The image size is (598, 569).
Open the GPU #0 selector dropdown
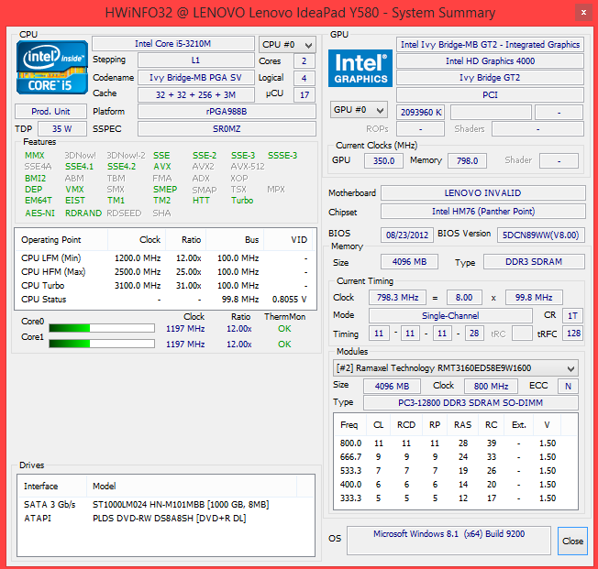pyautogui.click(x=359, y=111)
